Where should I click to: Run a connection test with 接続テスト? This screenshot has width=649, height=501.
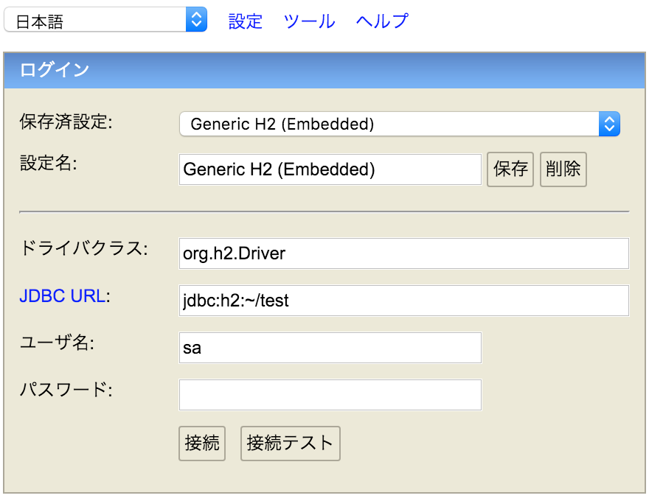point(290,444)
